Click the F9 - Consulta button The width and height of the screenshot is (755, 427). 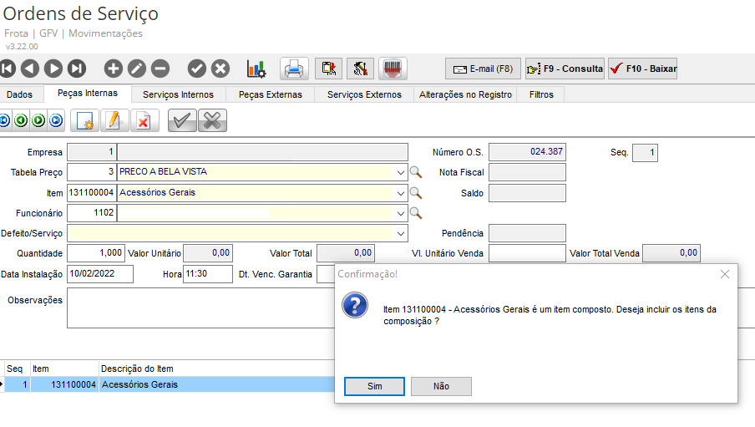[x=565, y=69]
